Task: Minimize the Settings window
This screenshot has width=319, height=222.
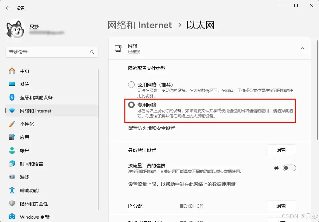Action: [281, 5]
